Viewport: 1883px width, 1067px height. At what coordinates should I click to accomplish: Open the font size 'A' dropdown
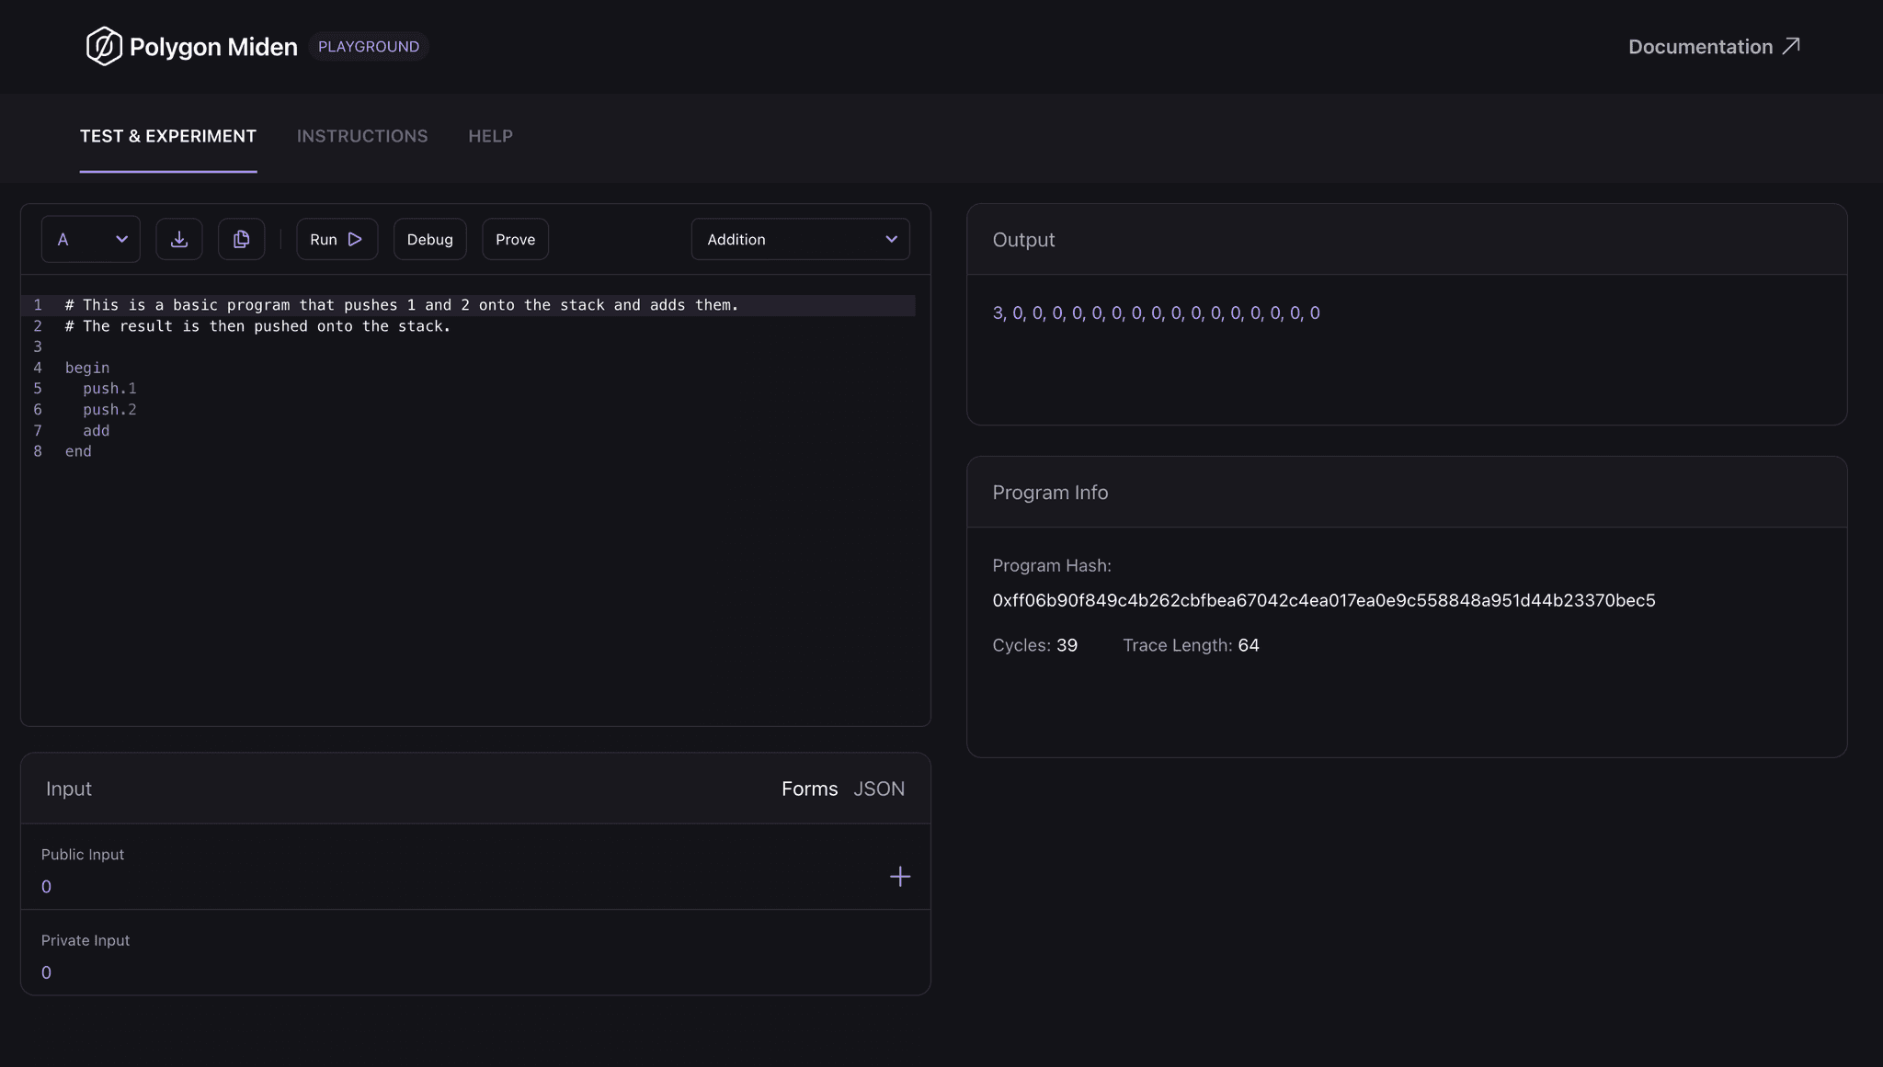(91, 239)
